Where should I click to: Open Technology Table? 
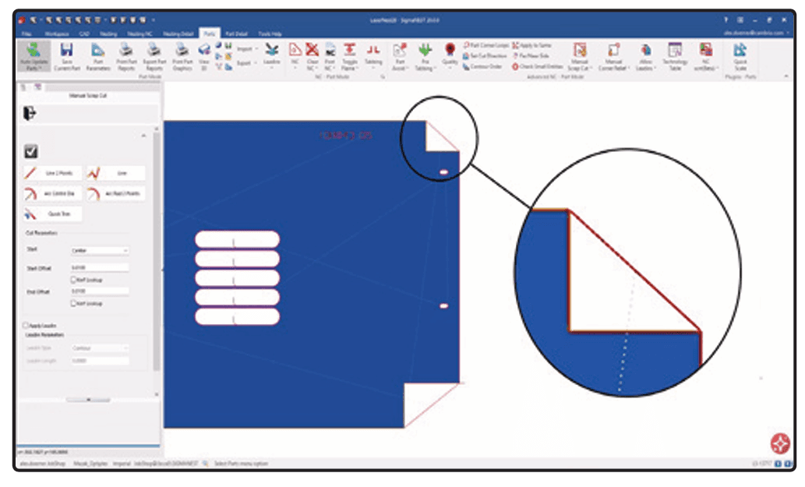coord(675,56)
